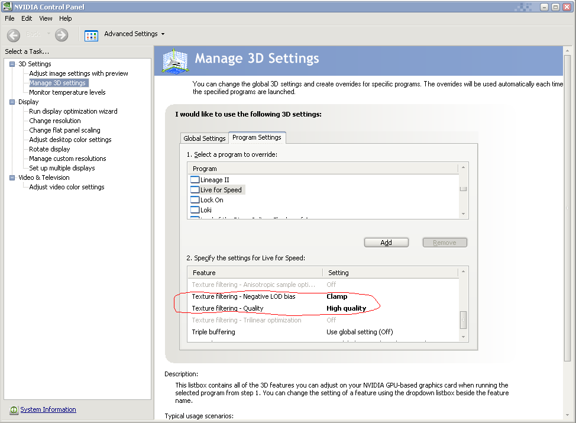Collapse the 3D Settings tree node
The height and width of the screenshot is (423, 576).
12,64
